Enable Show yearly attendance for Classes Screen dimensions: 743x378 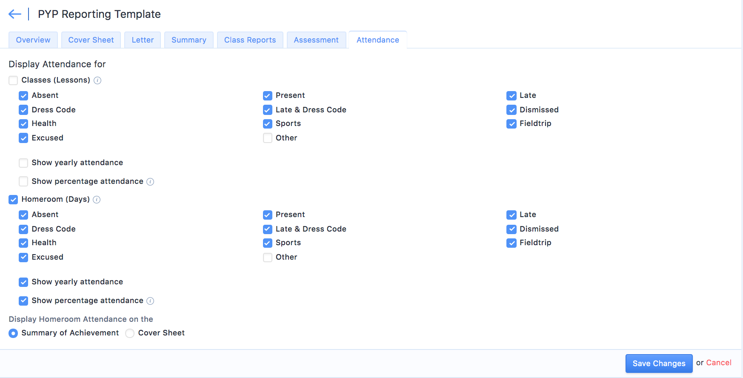coord(23,163)
